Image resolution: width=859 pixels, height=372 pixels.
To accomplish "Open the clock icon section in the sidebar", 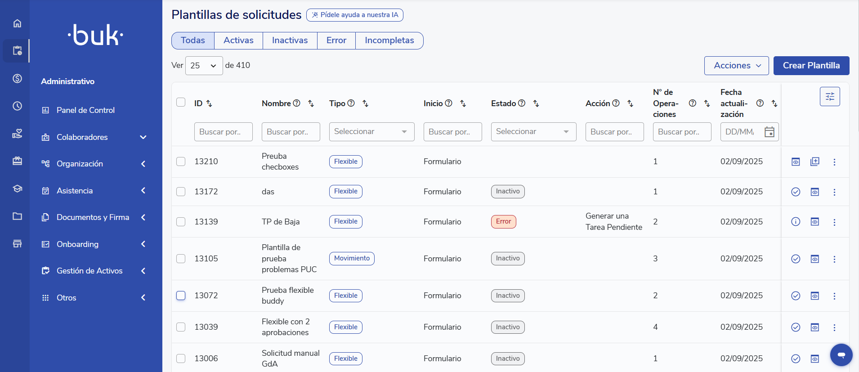I will pos(17,106).
